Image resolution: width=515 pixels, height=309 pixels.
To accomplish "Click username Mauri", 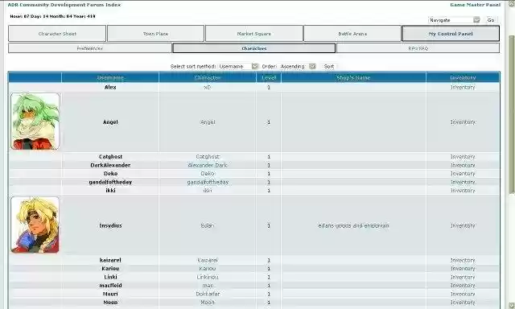I will tap(110, 294).
